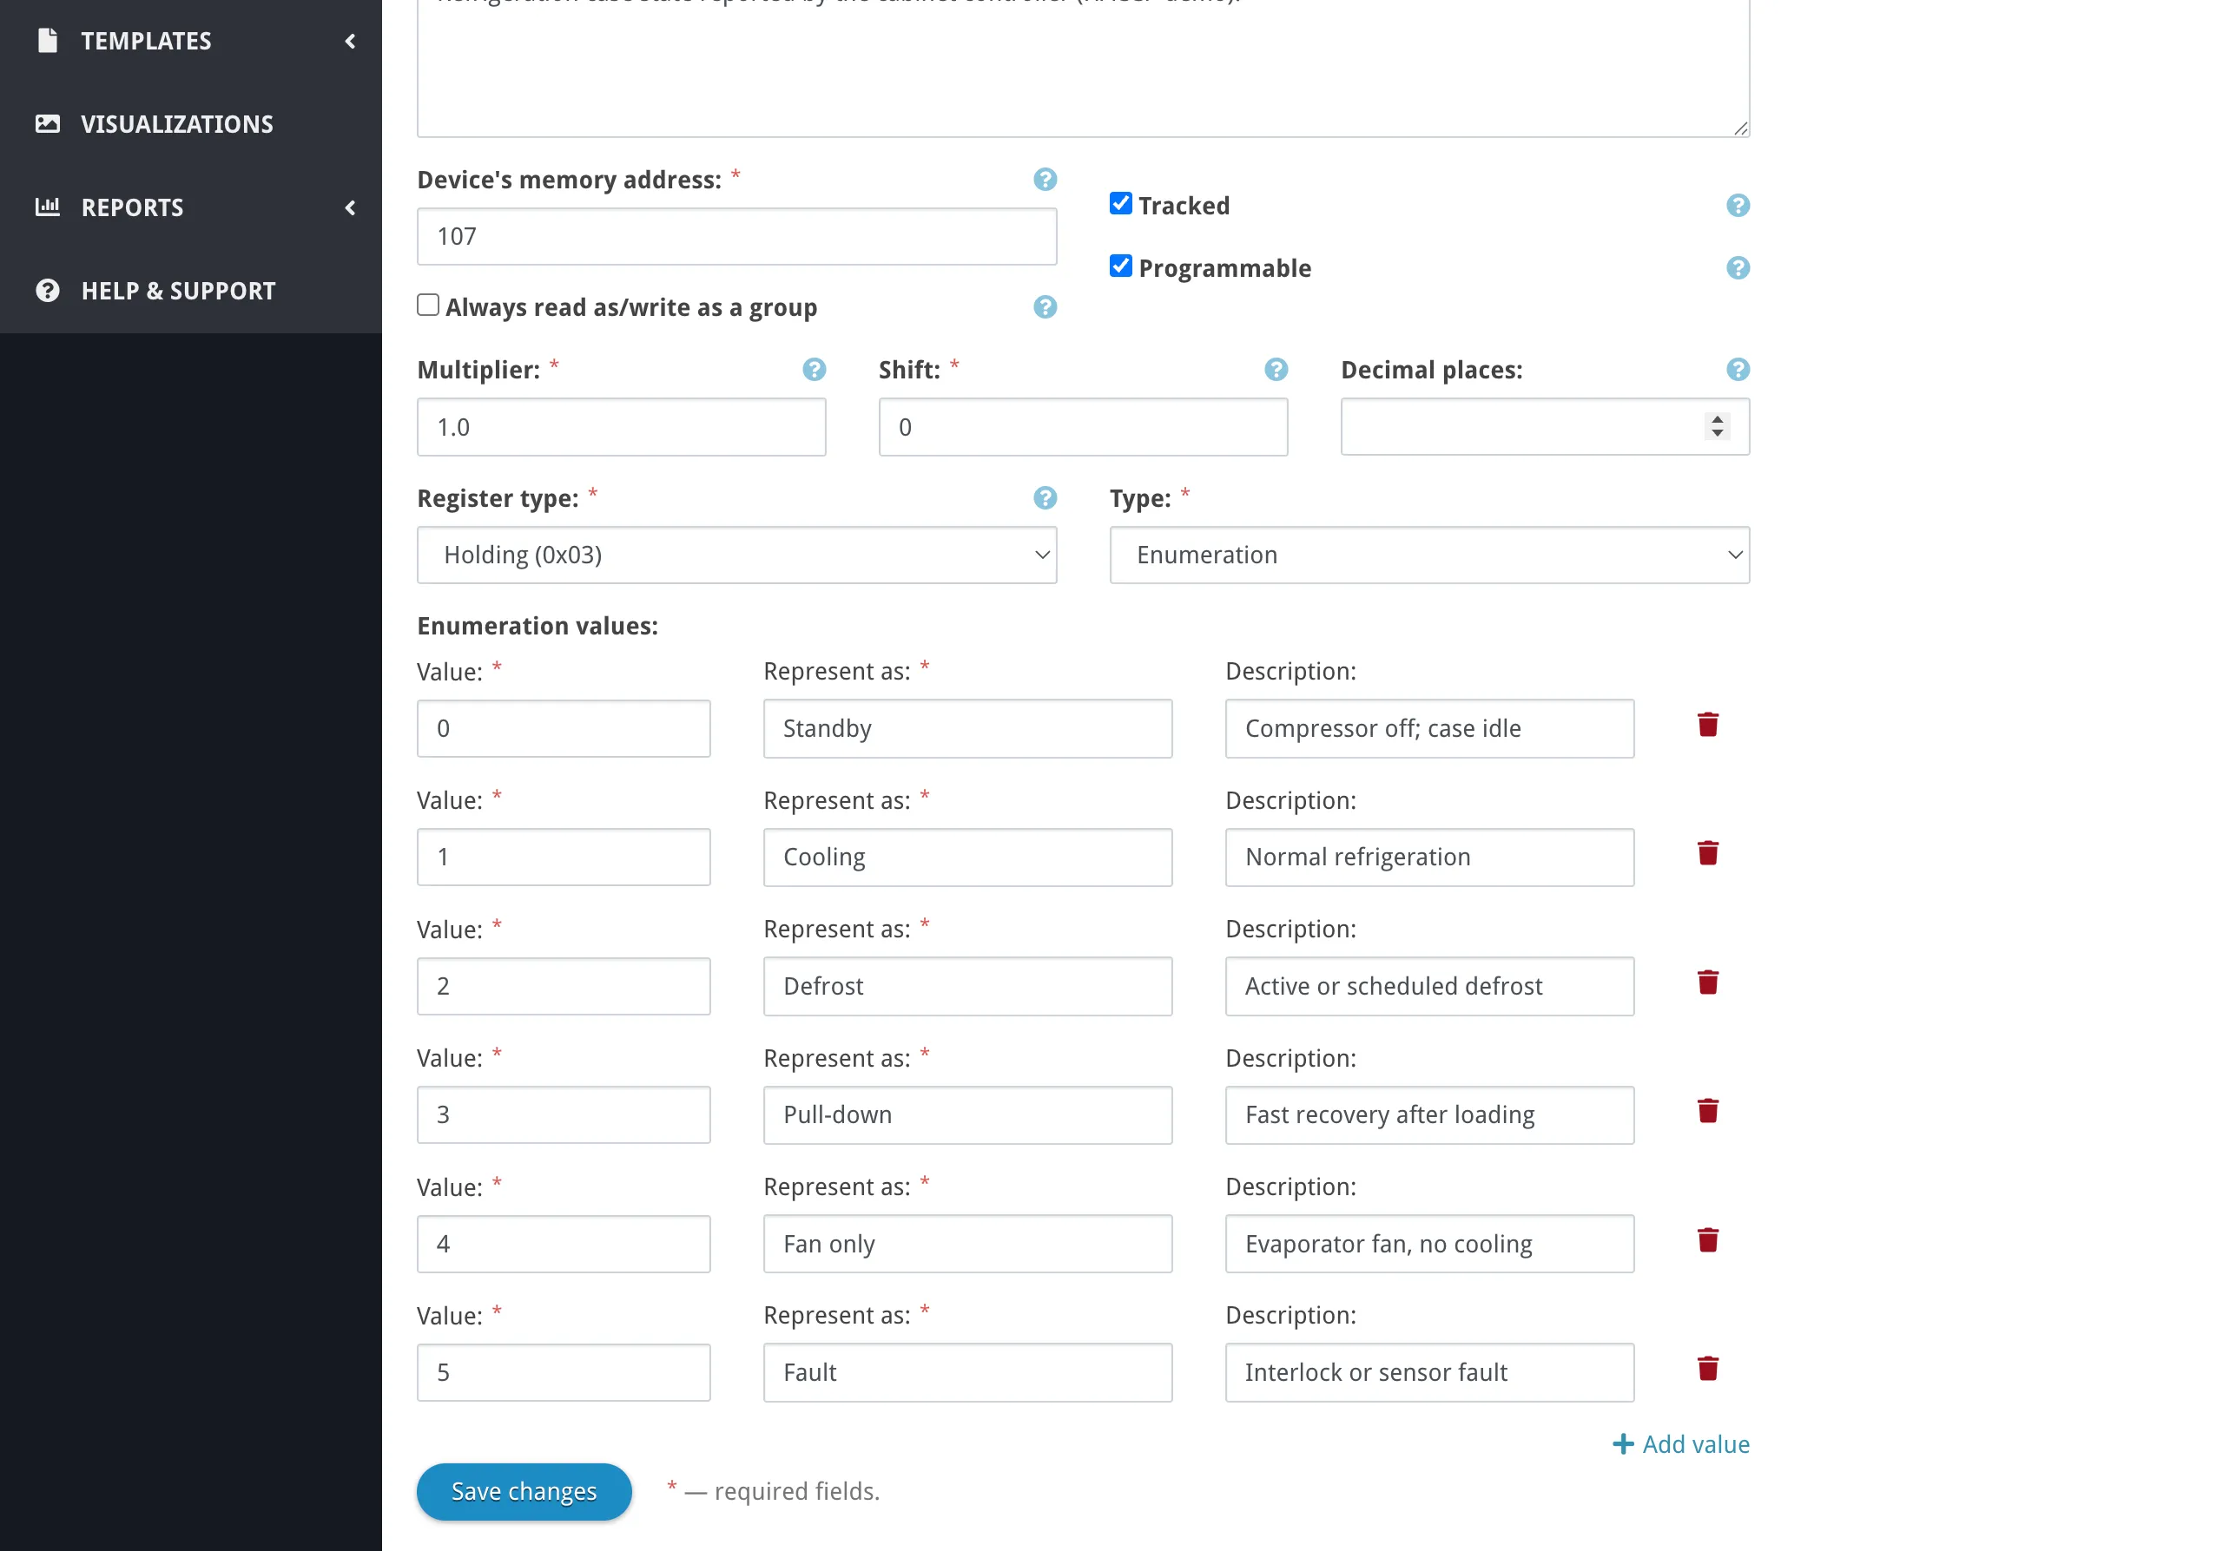The width and height of the screenshot is (2223, 1551).
Task: Open help icon for Register type
Action: (1045, 497)
